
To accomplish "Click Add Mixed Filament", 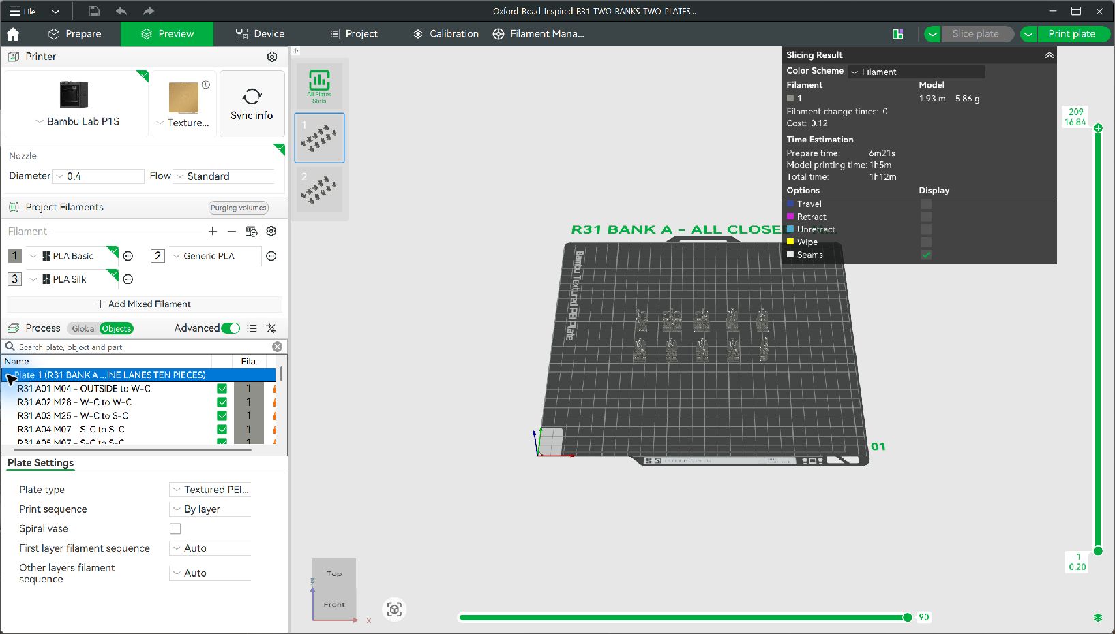I will 143,304.
